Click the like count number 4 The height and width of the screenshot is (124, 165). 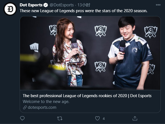104,119
